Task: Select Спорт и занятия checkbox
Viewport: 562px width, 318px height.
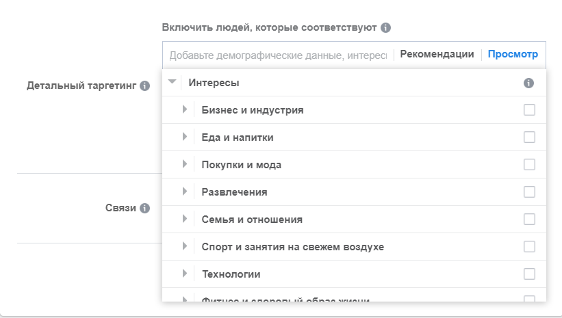Action: (529, 246)
